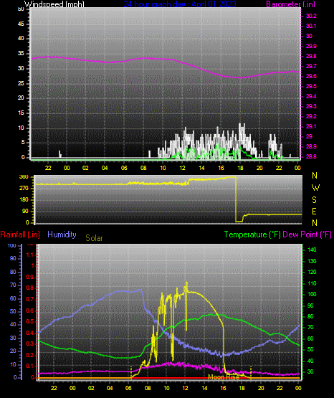This screenshot has width=334, height=398.
Task: Click the "E" compass direction label
Action: click(x=314, y=211)
